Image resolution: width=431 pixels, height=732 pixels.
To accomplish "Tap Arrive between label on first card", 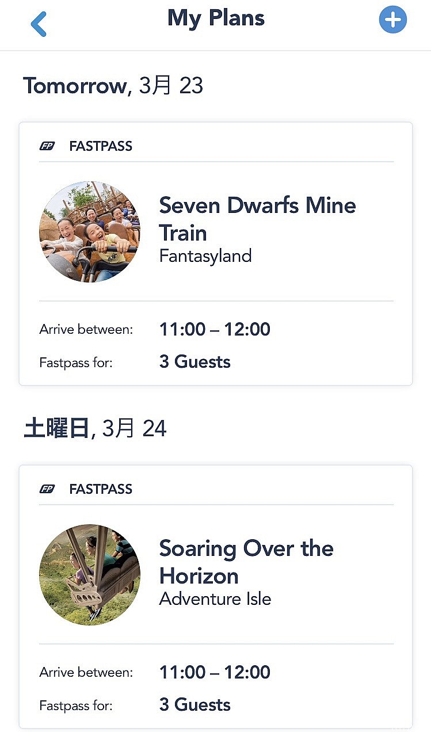I will (86, 330).
